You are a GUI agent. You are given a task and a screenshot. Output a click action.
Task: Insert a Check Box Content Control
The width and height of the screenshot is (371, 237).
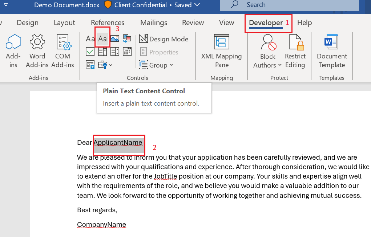point(90,52)
